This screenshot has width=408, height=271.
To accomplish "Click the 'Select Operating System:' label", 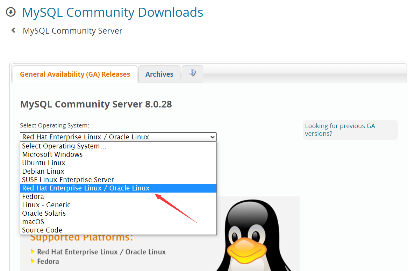I will [55, 125].
